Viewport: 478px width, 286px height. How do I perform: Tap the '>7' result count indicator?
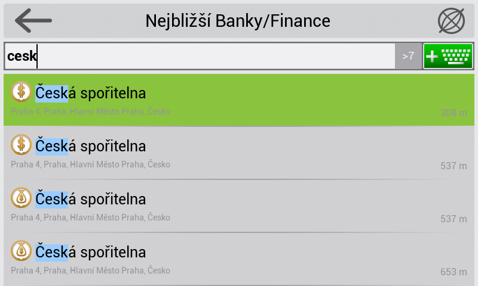point(408,56)
